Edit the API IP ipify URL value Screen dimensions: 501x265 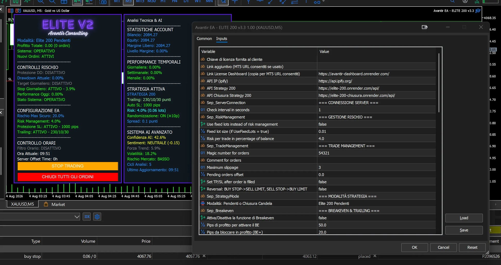coord(376,81)
